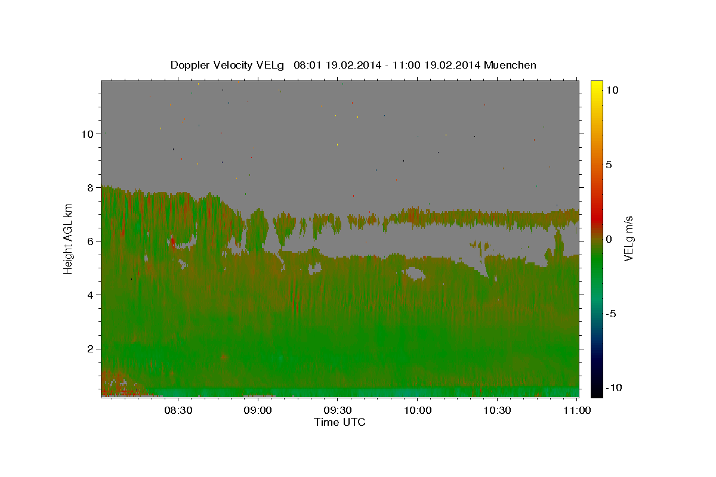The height and width of the screenshot is (477, 716).
Task: Click the start date '08:01 19.02.2014' in title
Action: pyautogui.click(x=336, y=65)
